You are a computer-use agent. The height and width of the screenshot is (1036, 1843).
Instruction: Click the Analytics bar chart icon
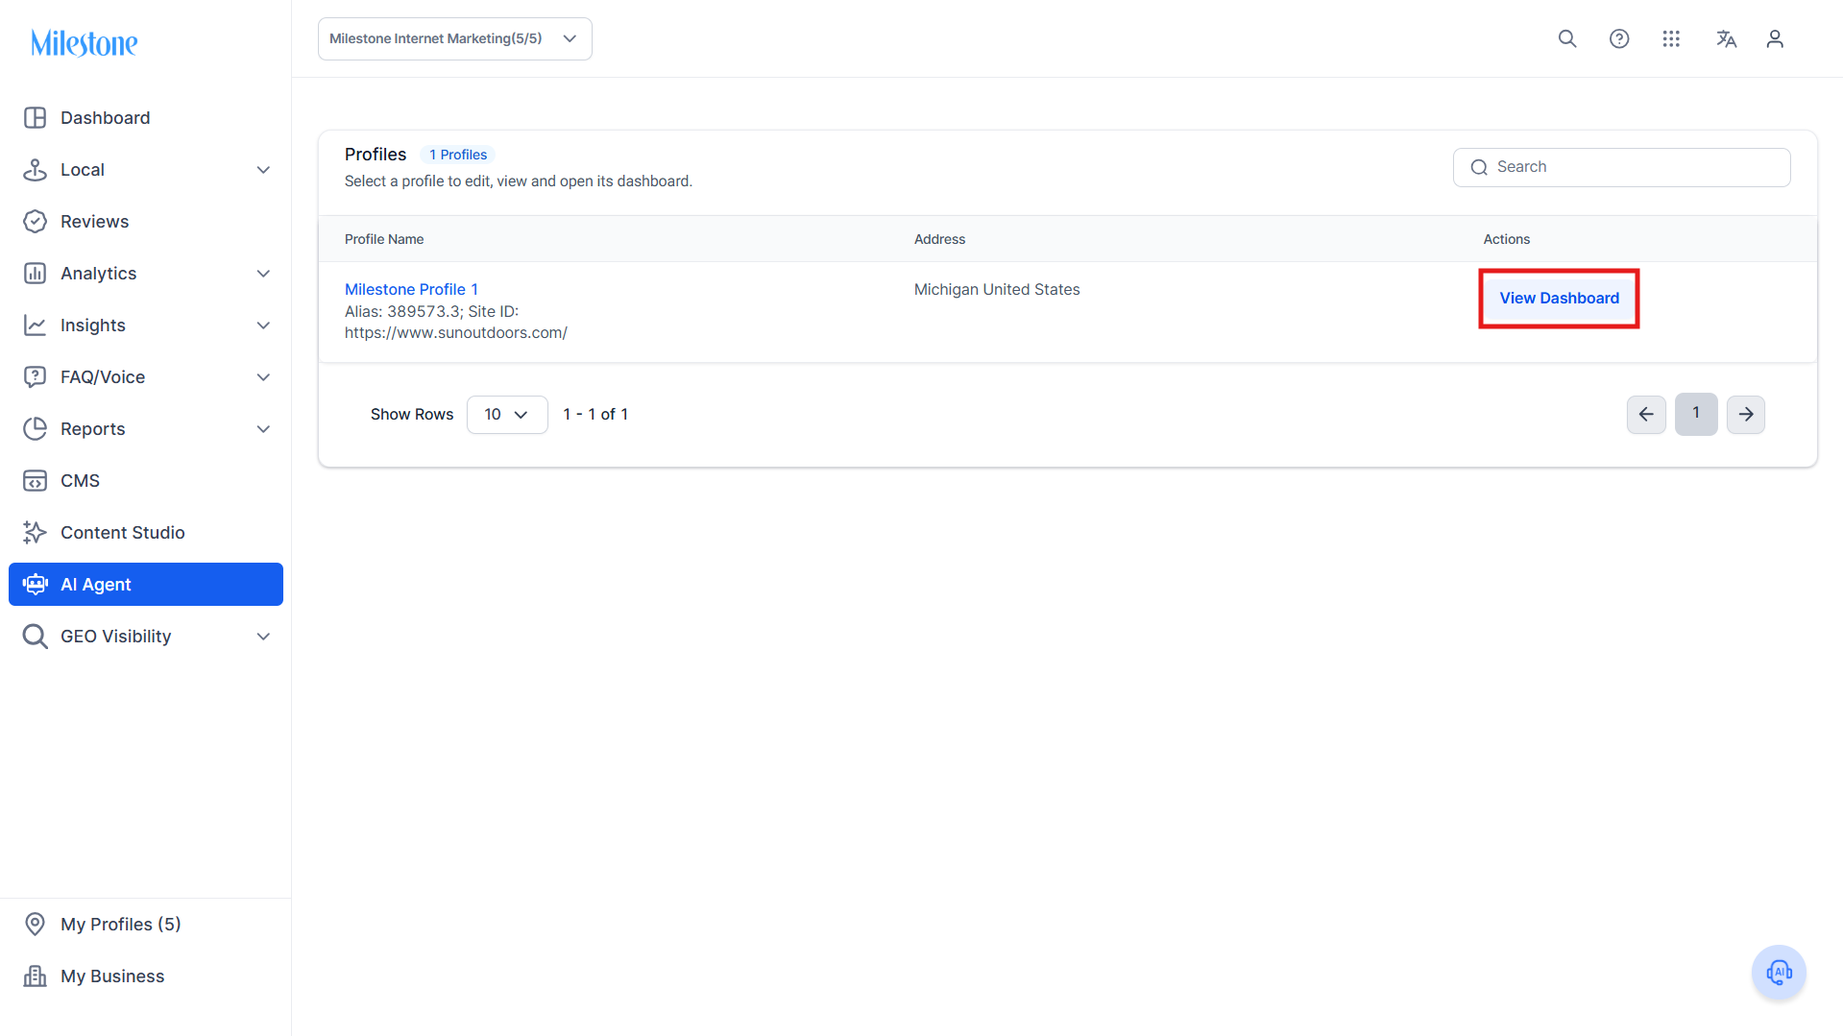pos(36,274)
